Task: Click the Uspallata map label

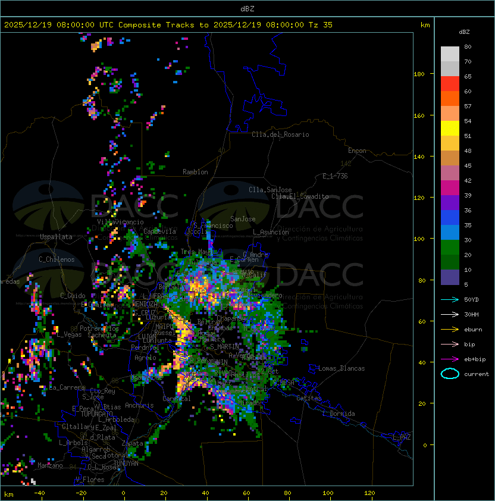Action: 56,237
